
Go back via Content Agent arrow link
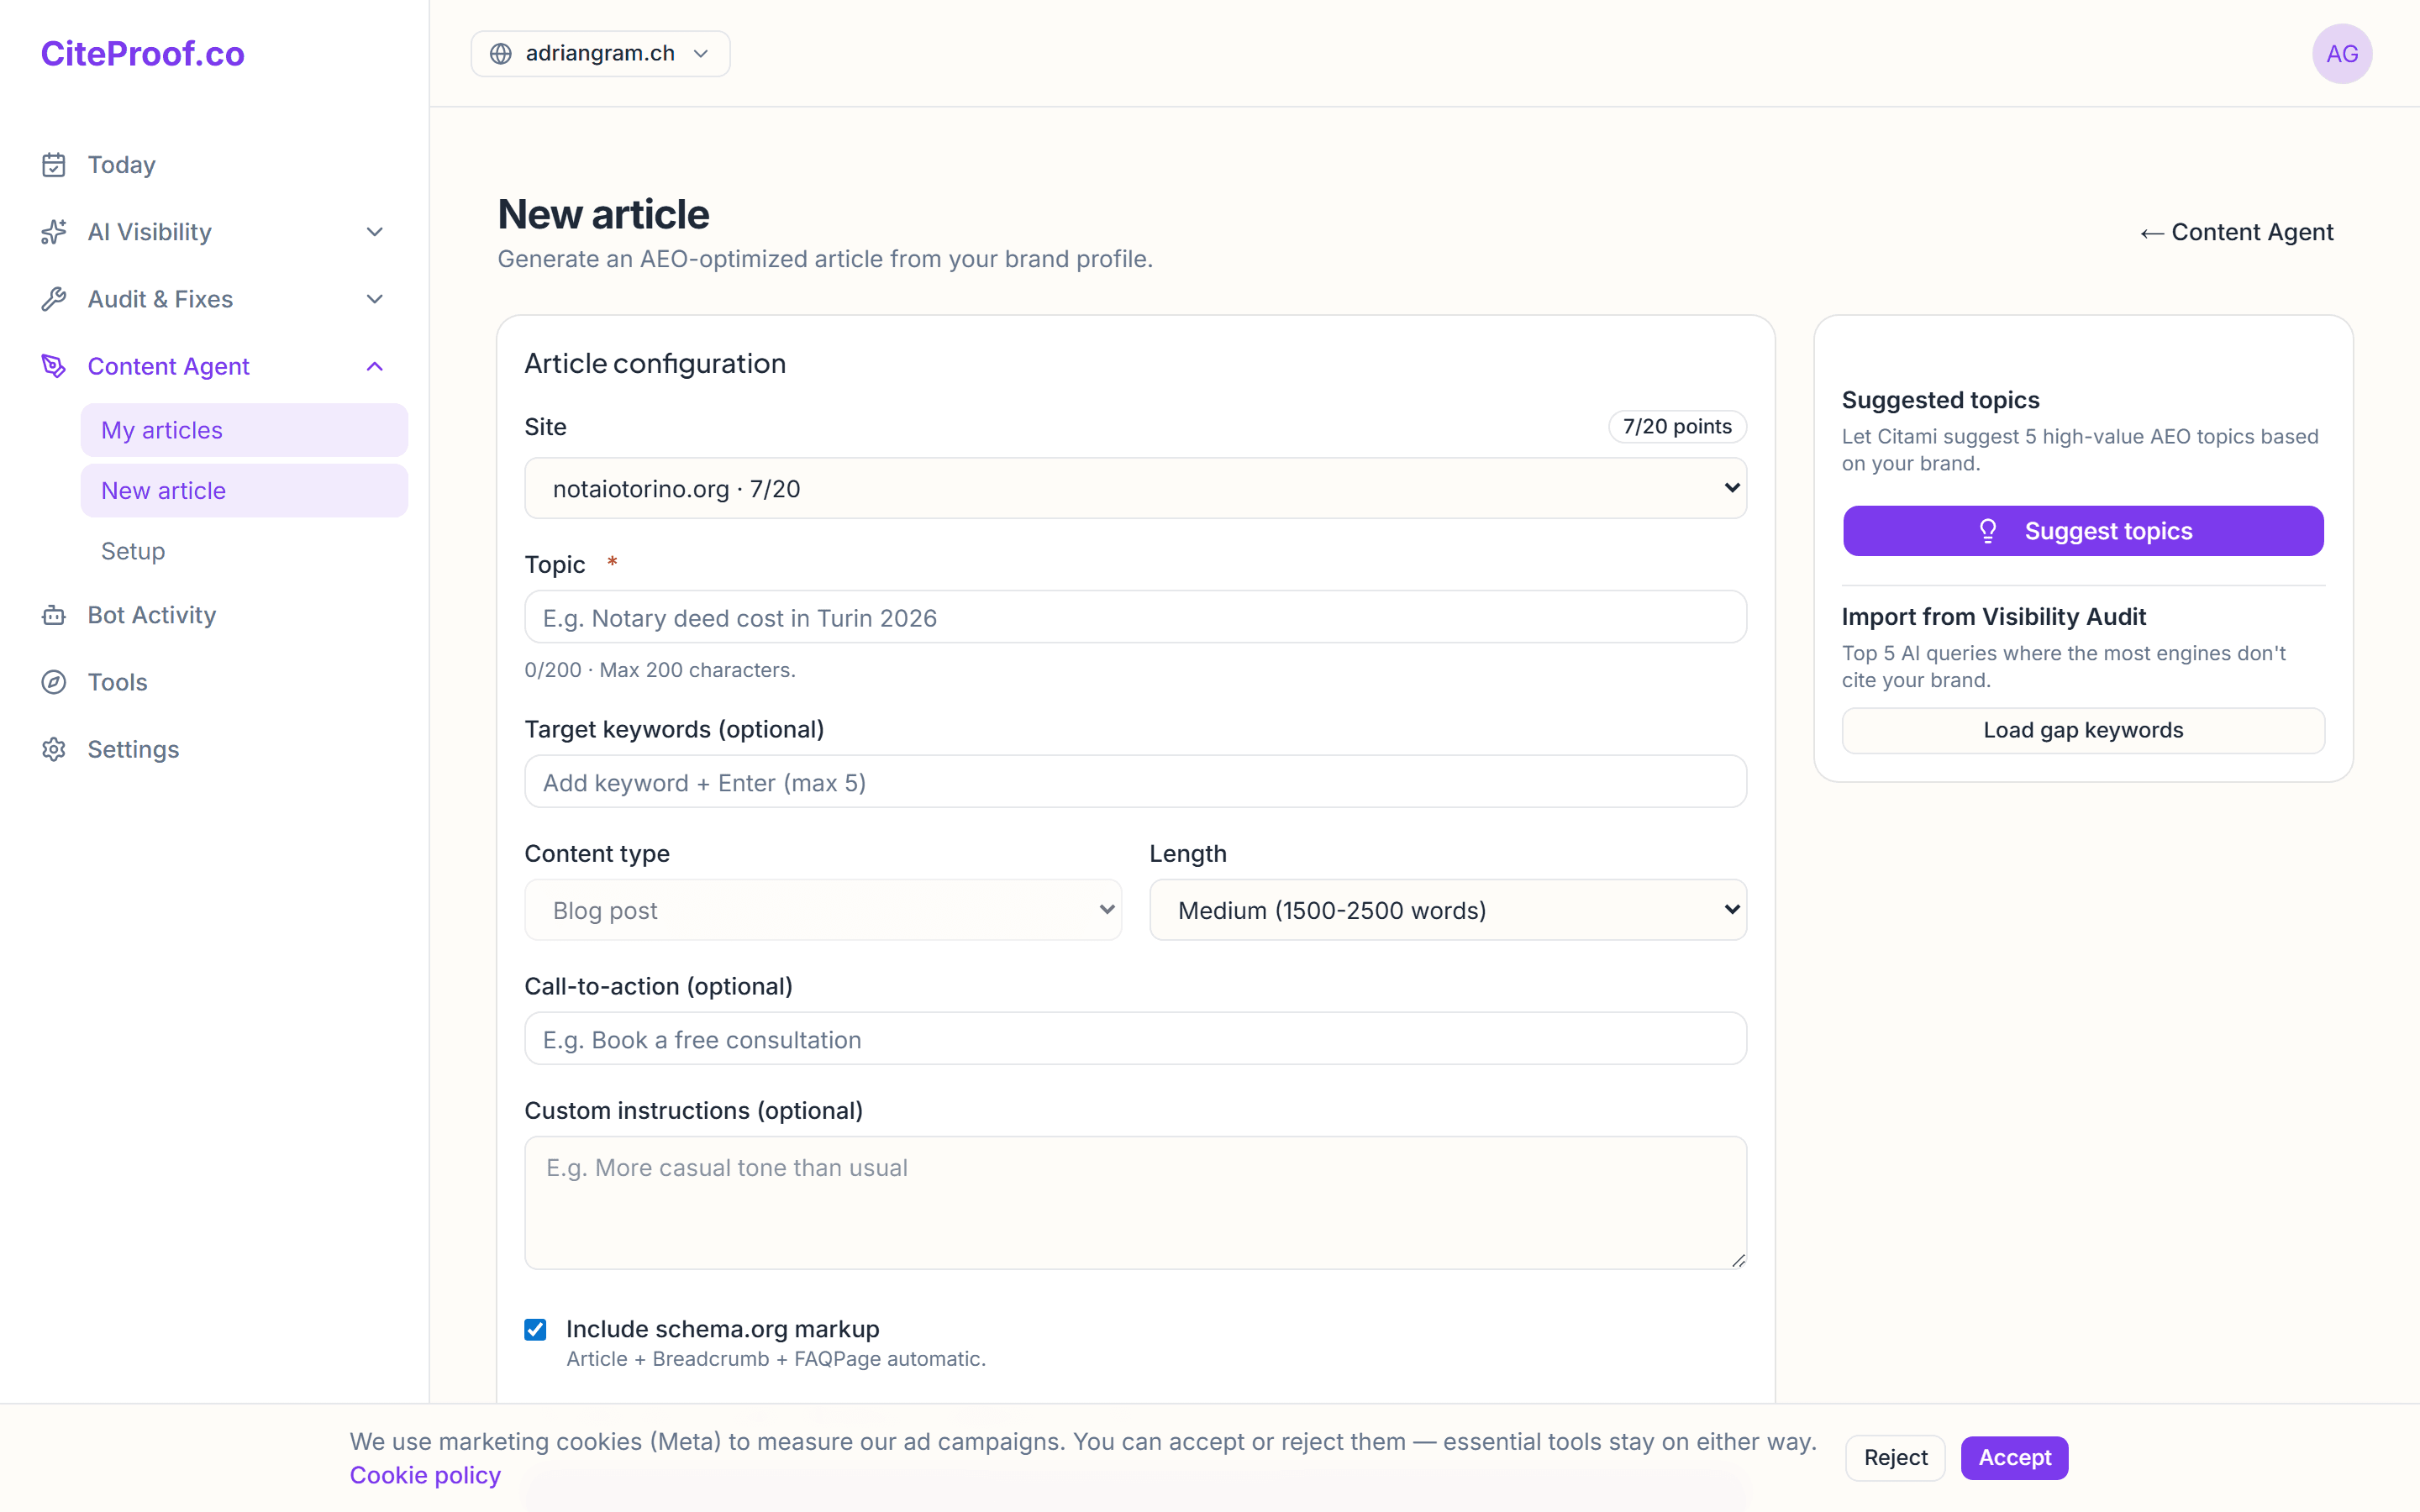(x=2236, y=232)
